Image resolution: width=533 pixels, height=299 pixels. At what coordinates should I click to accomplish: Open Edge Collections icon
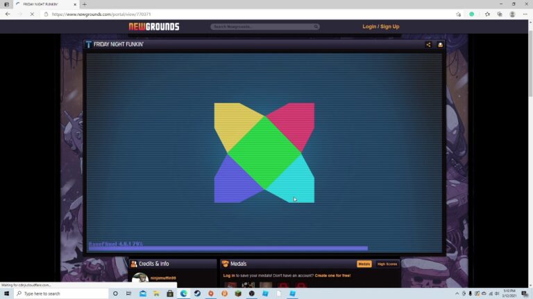[500, 14]
